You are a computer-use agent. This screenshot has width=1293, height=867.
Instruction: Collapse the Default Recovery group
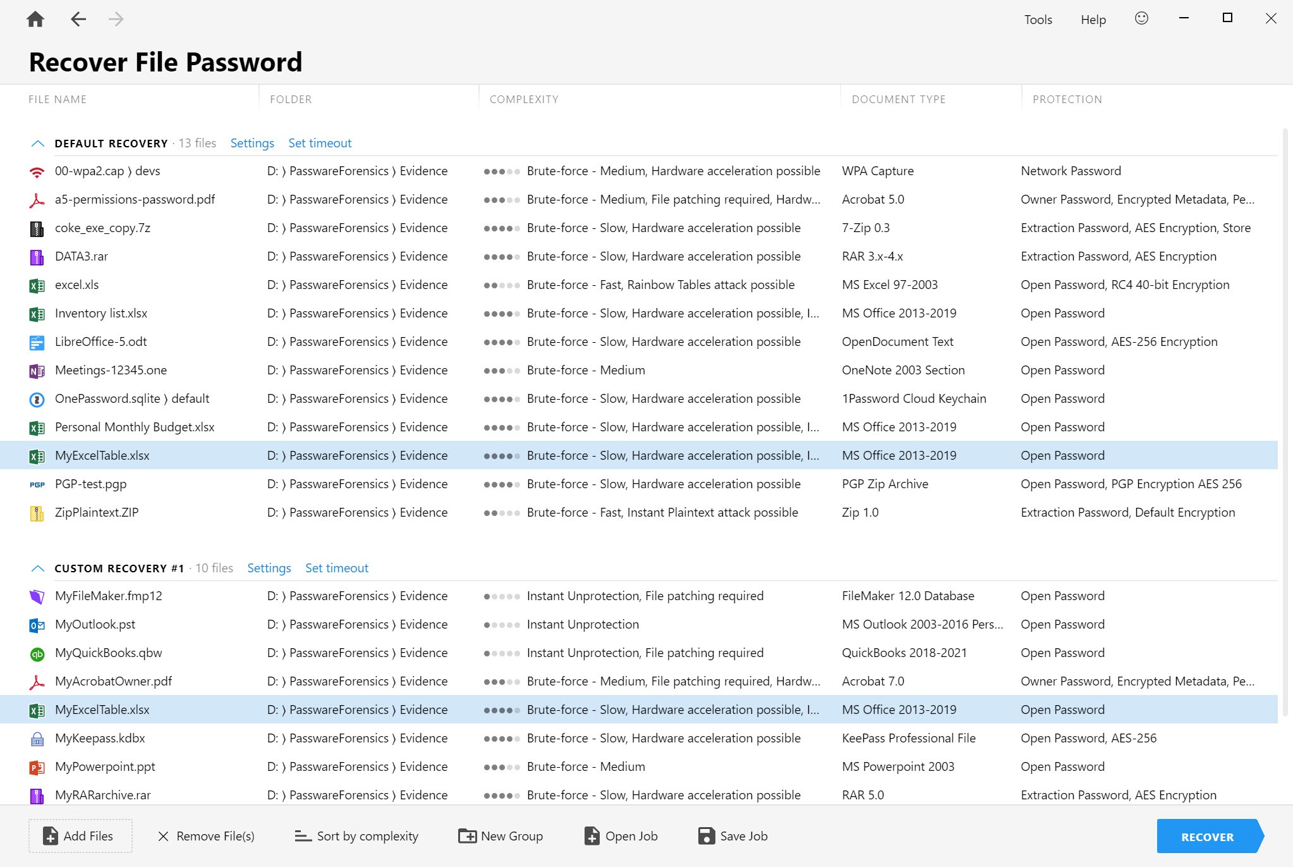37,144
